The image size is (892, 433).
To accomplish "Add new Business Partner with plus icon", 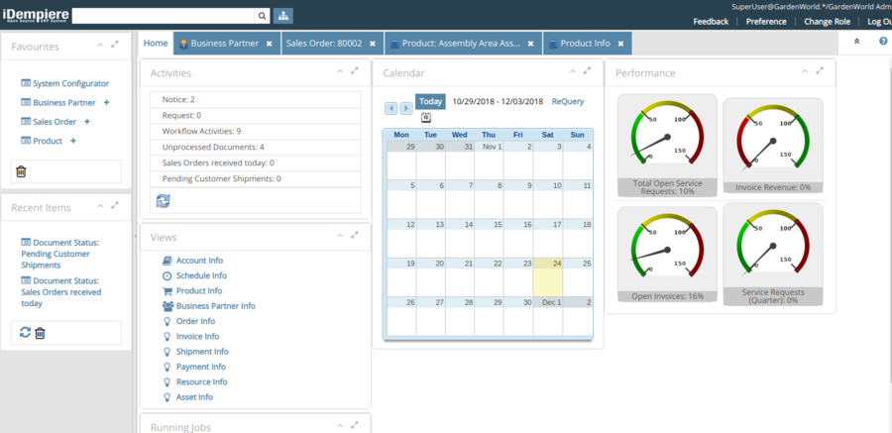I will point(106,102).
